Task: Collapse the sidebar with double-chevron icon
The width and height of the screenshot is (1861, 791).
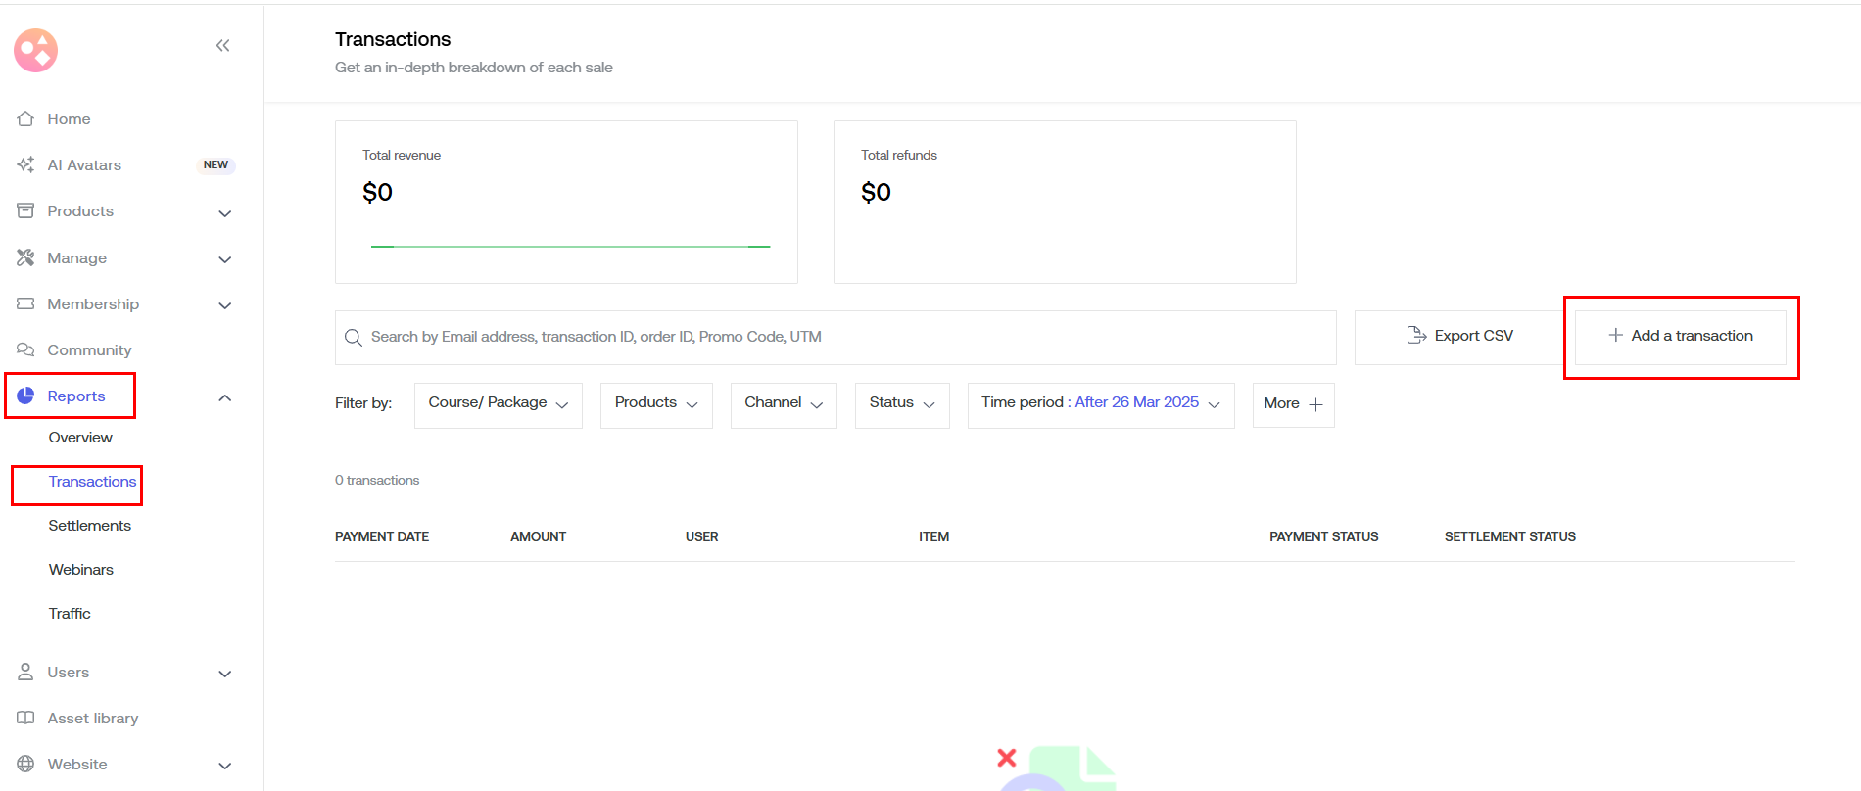Action: coord(222,45)
